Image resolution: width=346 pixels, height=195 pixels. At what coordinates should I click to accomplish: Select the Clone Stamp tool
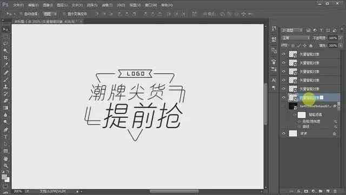[x=5, y=87]
